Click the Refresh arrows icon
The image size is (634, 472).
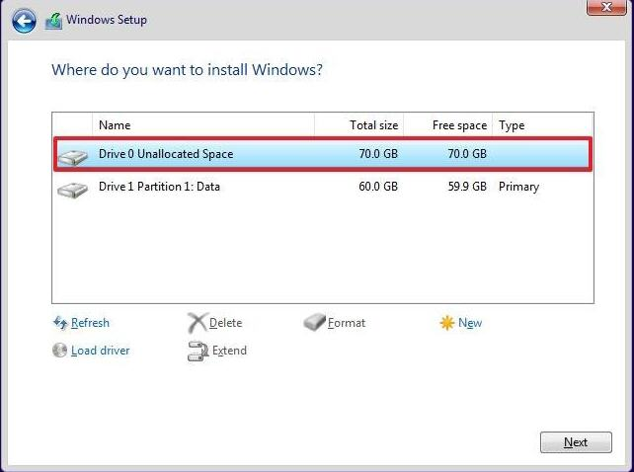[x=60, y=323]
